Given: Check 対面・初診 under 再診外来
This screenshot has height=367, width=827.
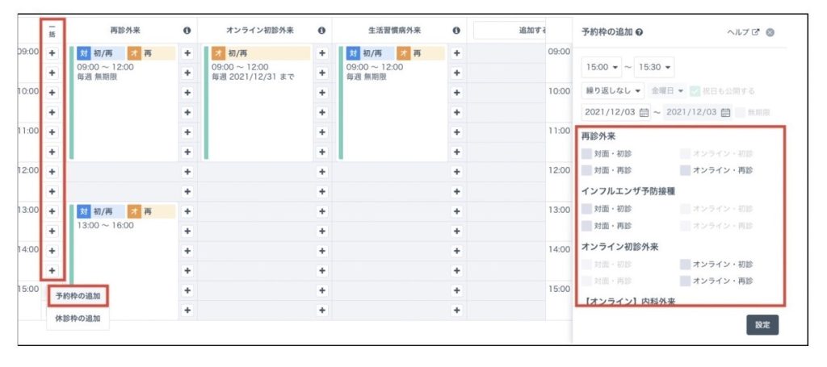Looking at the screenshot, I should pyautogui.click(x=586, y=152).
